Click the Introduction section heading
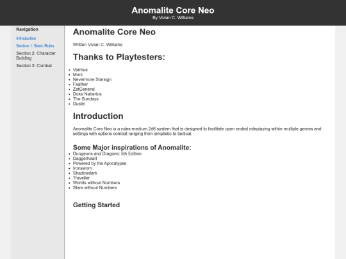 98,116
